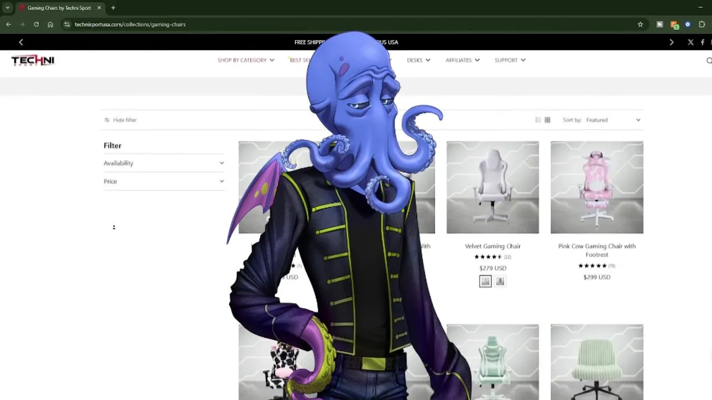The image size is (712, 400).
Task: Open the site search magnifier icon
Action: coord(709,61)
